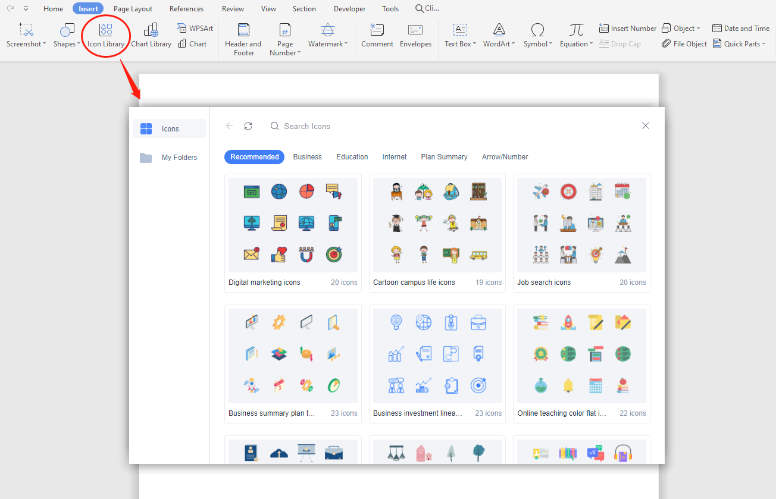Click the Insert Number button
Viewport: 776px width, 499px height.
point(628,28)
